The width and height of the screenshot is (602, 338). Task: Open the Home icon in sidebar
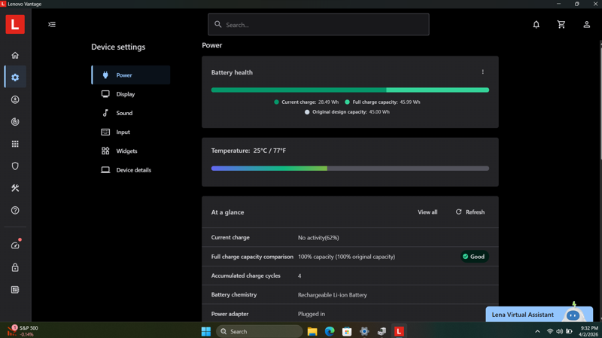pos(15,55)
